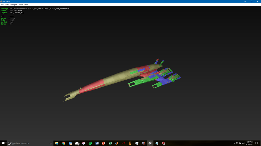Open the red SW taskbar app
261x146 pixels.
pos(163,143)
